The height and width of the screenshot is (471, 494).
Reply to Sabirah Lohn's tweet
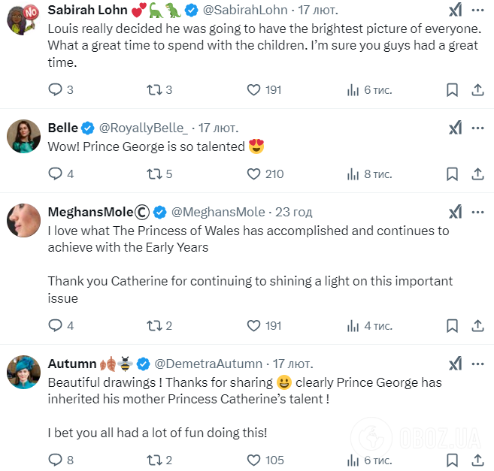point(55,90)
